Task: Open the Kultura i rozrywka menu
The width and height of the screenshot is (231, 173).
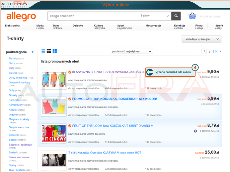Action: [x=99, y=27]
